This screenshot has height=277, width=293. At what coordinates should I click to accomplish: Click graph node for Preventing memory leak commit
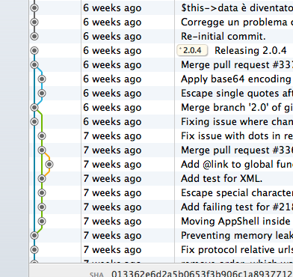(34, 236)
